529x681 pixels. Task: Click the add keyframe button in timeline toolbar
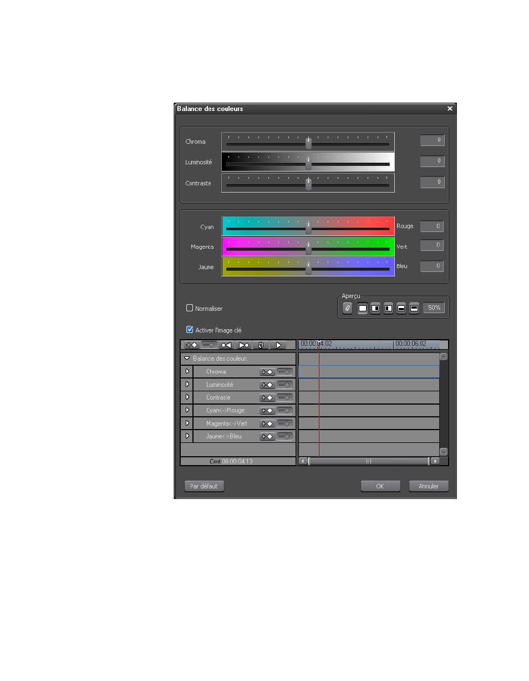191,345
